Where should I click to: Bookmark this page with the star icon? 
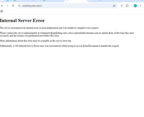pyautogui.click(x=114, y=6)
